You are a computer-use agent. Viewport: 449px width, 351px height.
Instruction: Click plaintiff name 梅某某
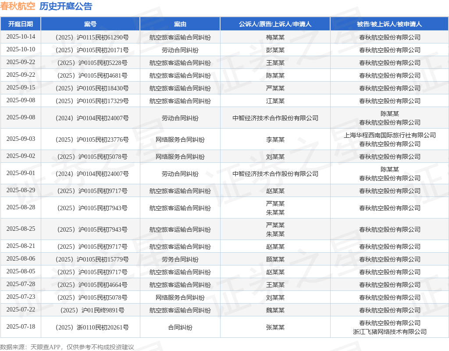(275, 37)
